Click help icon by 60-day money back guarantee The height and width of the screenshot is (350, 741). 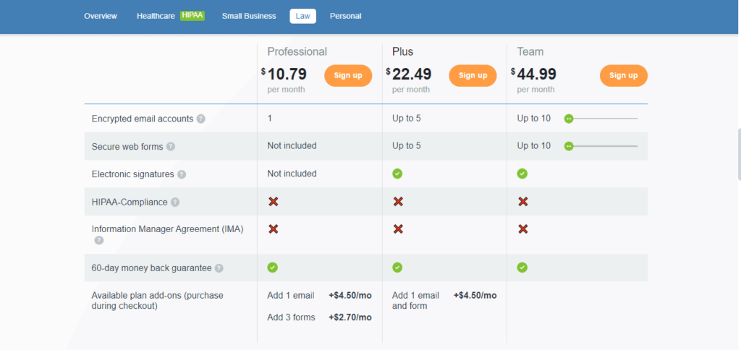[219, 268]
